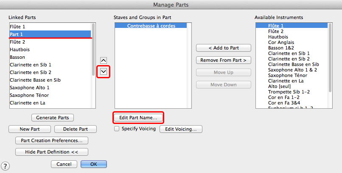The width and height of the screenshot is (342, 173).
Task: Click the move part down arrow icon
Action: (104, 71)
